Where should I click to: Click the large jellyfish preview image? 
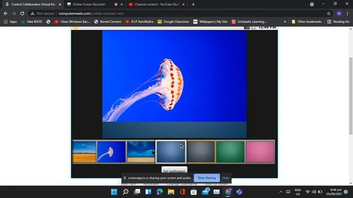click(174, 76)
